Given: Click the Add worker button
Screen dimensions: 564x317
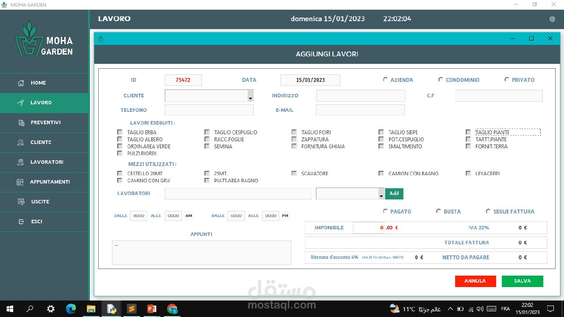Looking at the screenshot, I should click(394, 194).
